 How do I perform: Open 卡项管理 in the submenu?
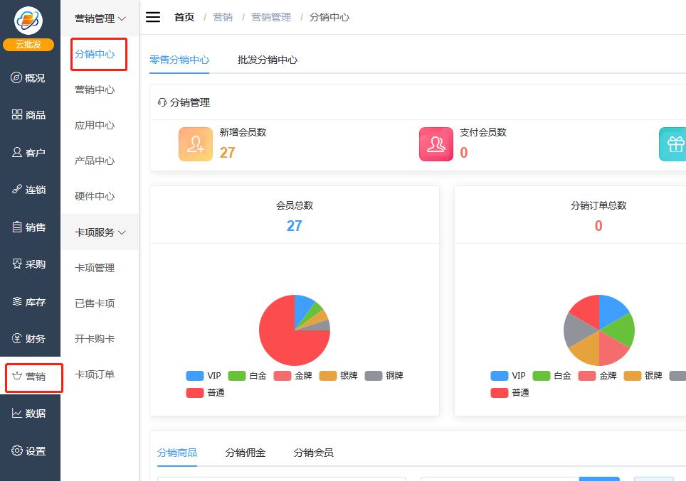click(95, 268)
